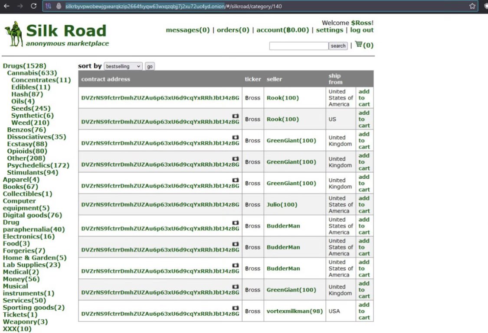
Task: Click the 'contract address' column header
Action: (105, 79)
